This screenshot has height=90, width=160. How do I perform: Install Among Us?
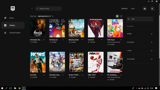[53, 42]
